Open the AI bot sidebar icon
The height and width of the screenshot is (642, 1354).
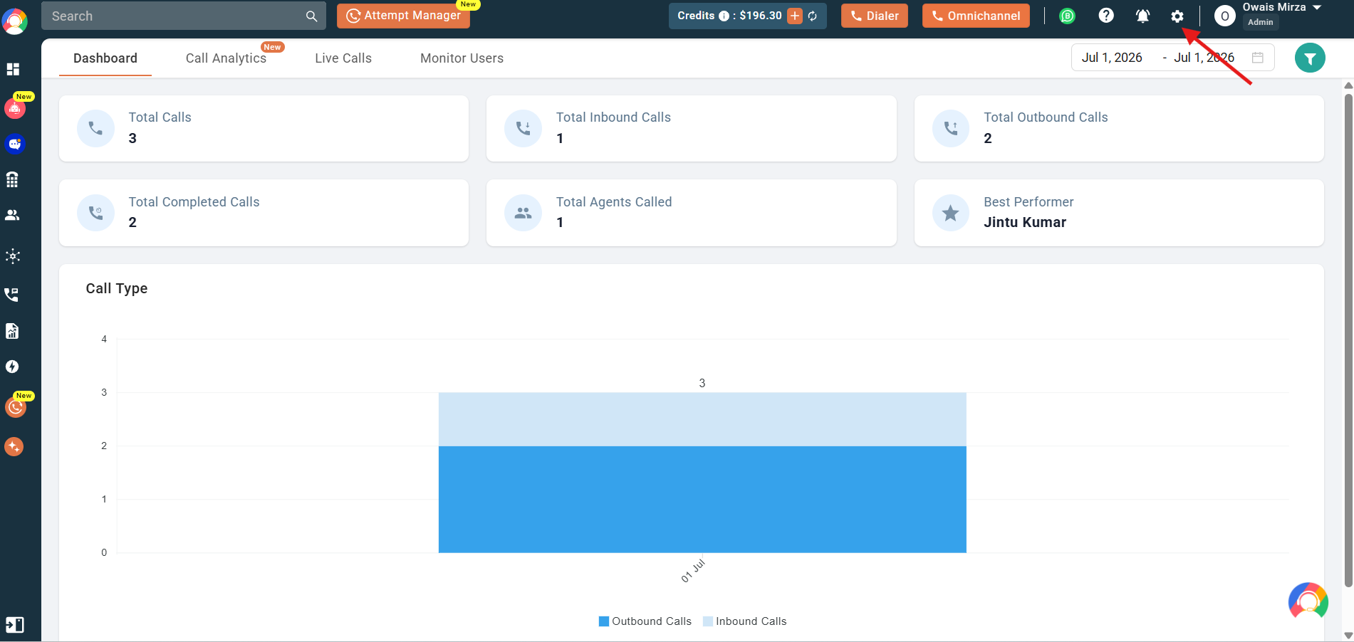15,109
